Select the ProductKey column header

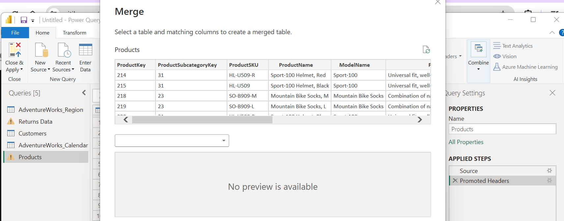coord(135,65)
